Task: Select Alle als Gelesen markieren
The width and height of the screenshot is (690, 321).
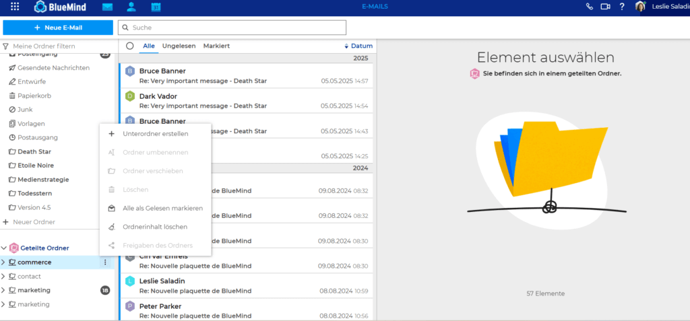Action: click(x=162, y=209)
